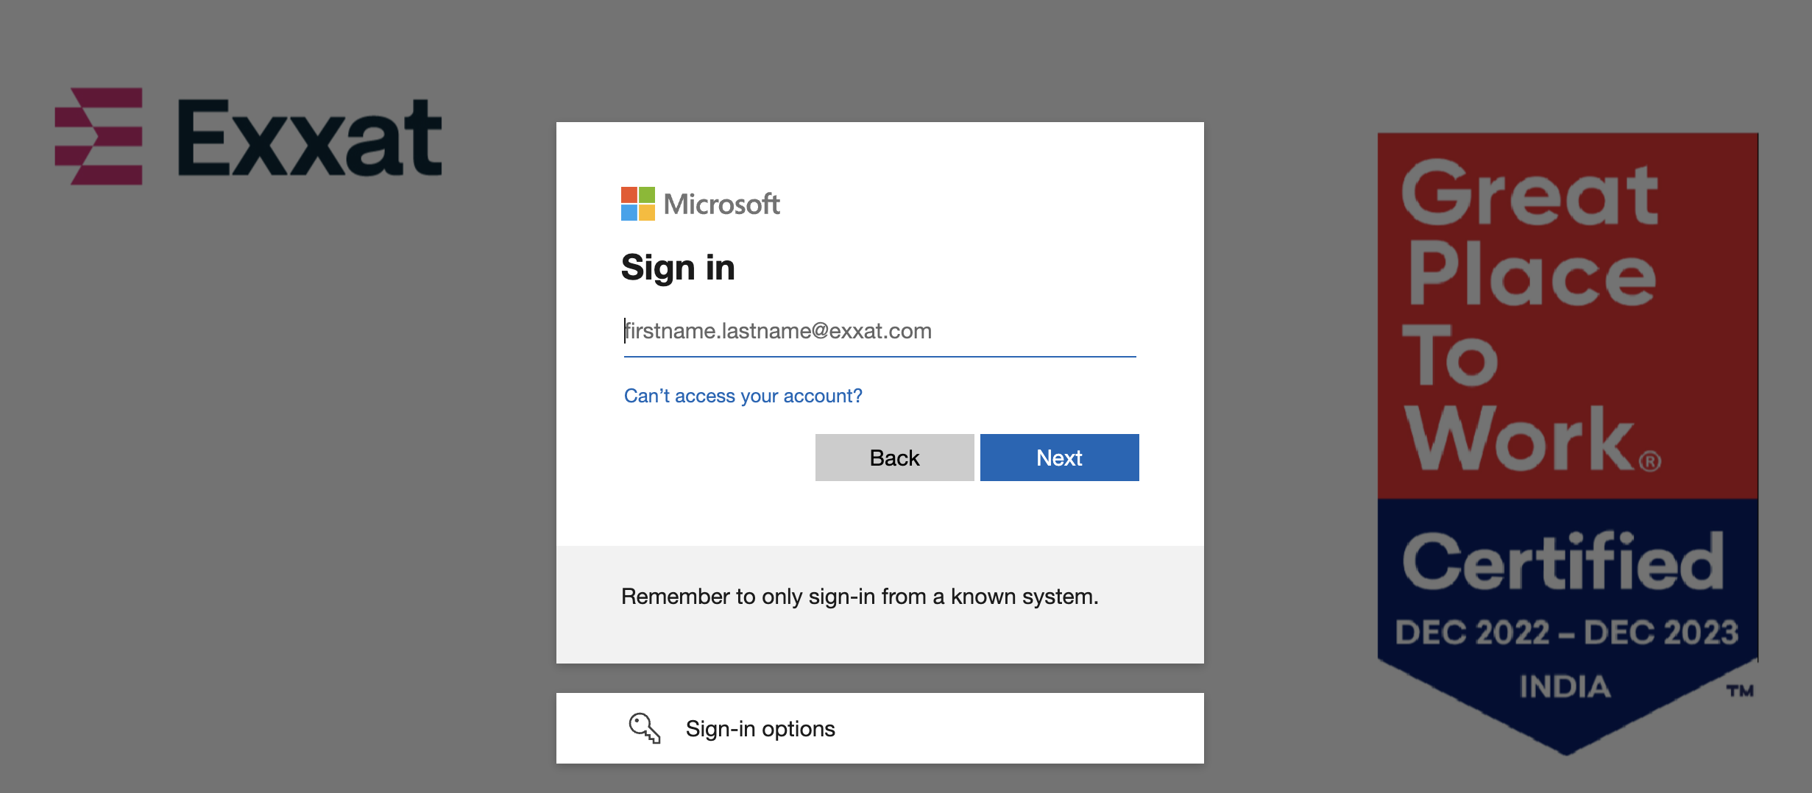The width and height of the screenshot is (1812, 793).
Task: Click the Sign in heading
Action: tap(678, 267)
